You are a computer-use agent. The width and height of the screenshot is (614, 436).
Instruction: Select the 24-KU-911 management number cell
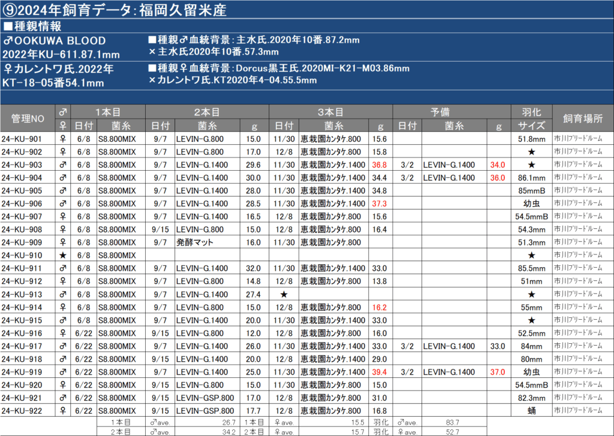pyautogui.click(x=22, y=268)
